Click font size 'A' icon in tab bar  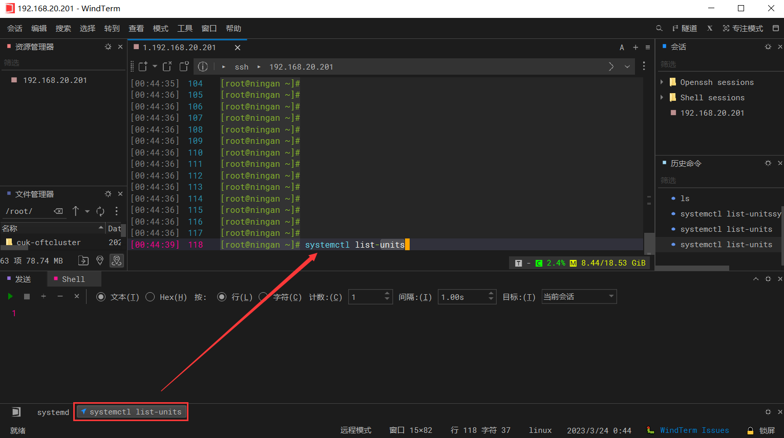[x=622, y=47]
